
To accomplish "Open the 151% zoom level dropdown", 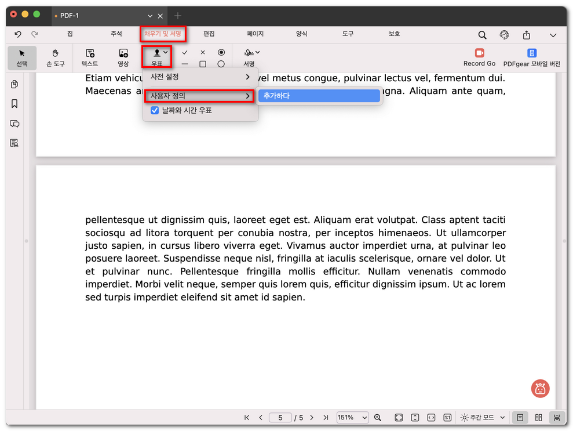I will pos(352,418).
